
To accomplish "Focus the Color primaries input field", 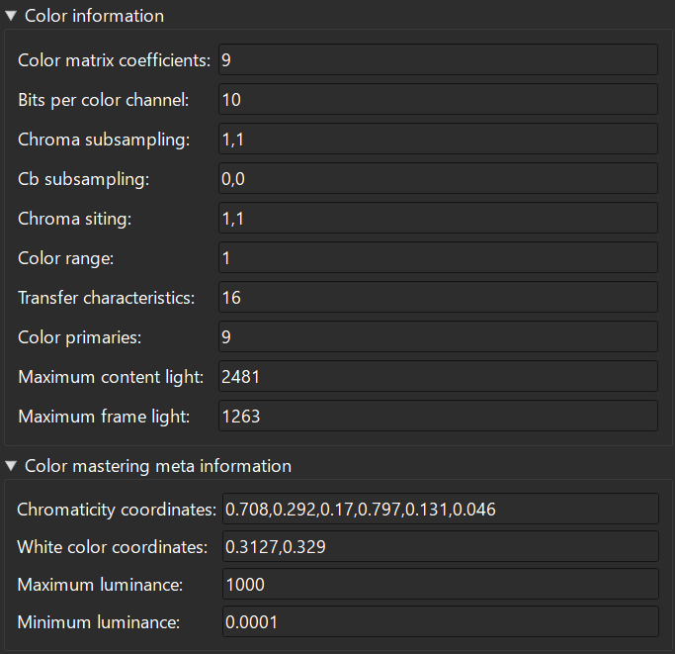I will point(438,336).
